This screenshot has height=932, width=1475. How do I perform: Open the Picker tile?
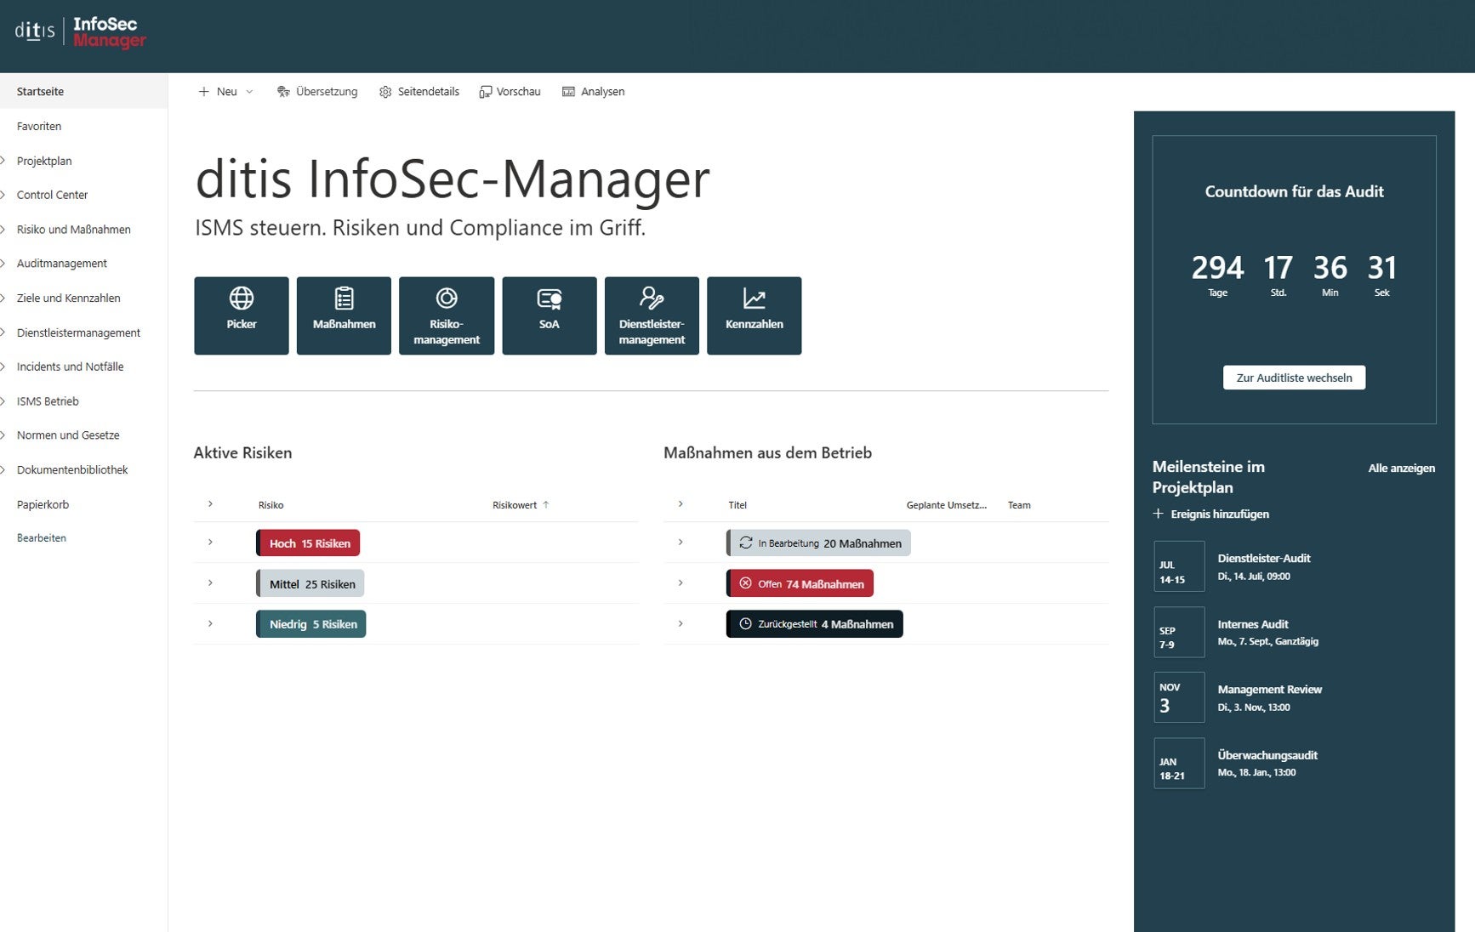(x=242, y=315)
